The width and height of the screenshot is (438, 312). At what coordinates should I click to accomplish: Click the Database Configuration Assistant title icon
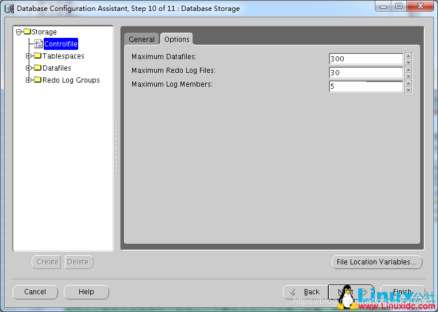pyautogui.click(x=9, y=9)
